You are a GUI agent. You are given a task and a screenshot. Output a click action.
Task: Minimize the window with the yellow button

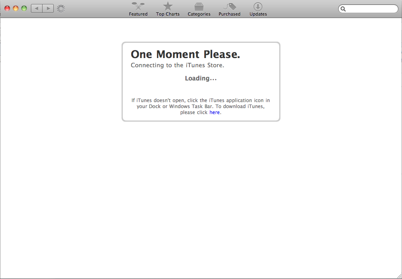coord(16,8)
